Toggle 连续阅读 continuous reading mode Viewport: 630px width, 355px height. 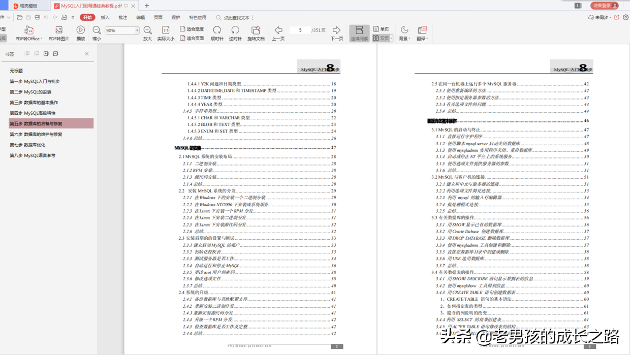point(359,34)
